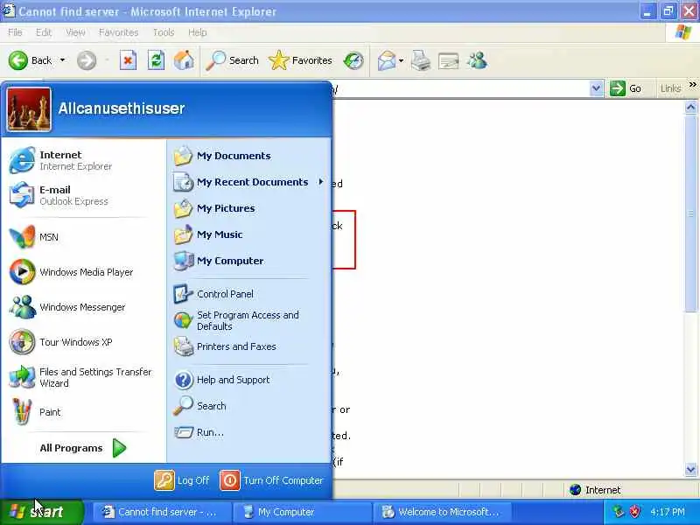Viewport: 700px width, 525px height.
Task: Click the Internet zone status bar entry
Action: coord(595,490)
